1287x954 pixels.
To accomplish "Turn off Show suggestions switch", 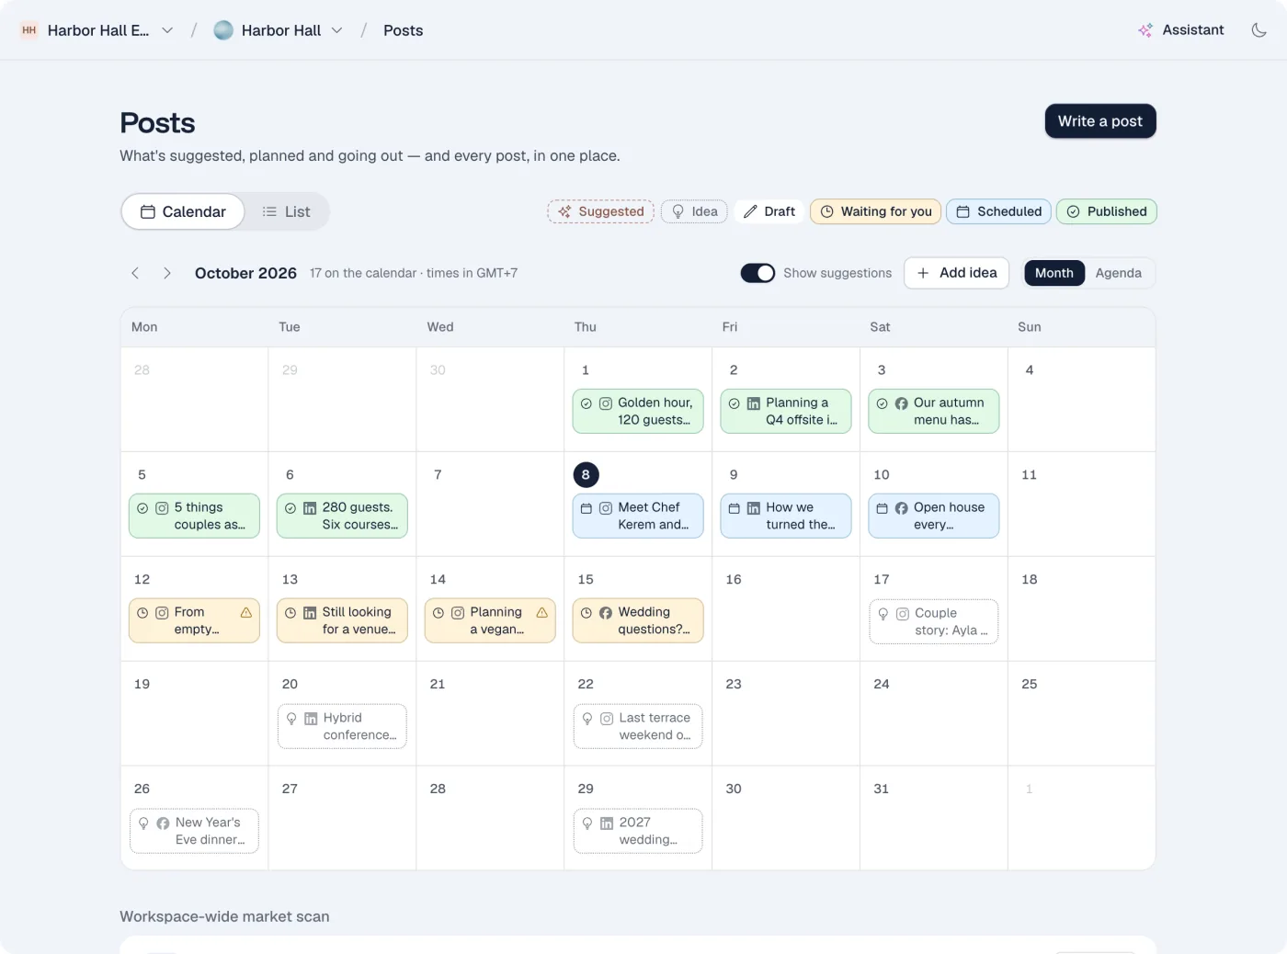I will [x=757, y=273].
